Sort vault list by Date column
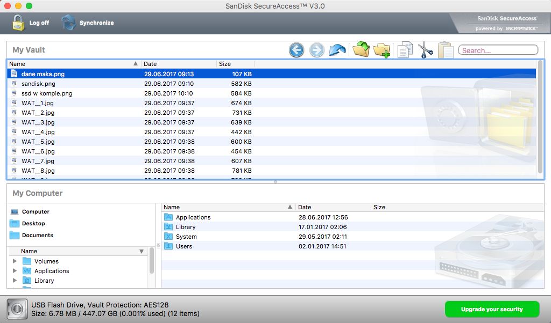The height and width of the screenshot is (323, 551). coord(179,64)
